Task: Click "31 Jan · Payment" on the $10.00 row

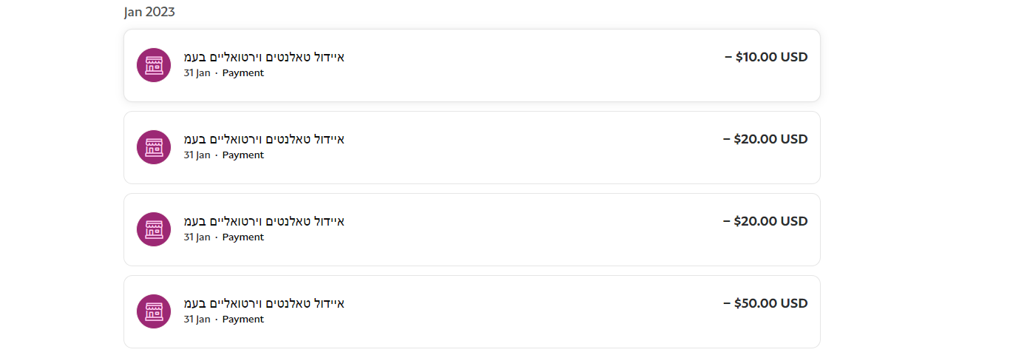Action: 224,73
